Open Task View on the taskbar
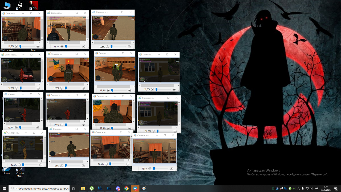This screenshot has width=341, height=192. (x=74, y=188)
